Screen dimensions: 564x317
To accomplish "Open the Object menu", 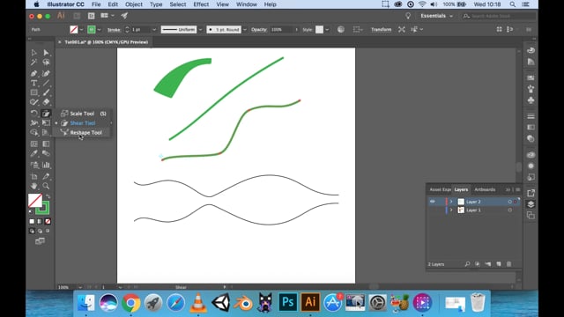I will [x=133, y=4].
